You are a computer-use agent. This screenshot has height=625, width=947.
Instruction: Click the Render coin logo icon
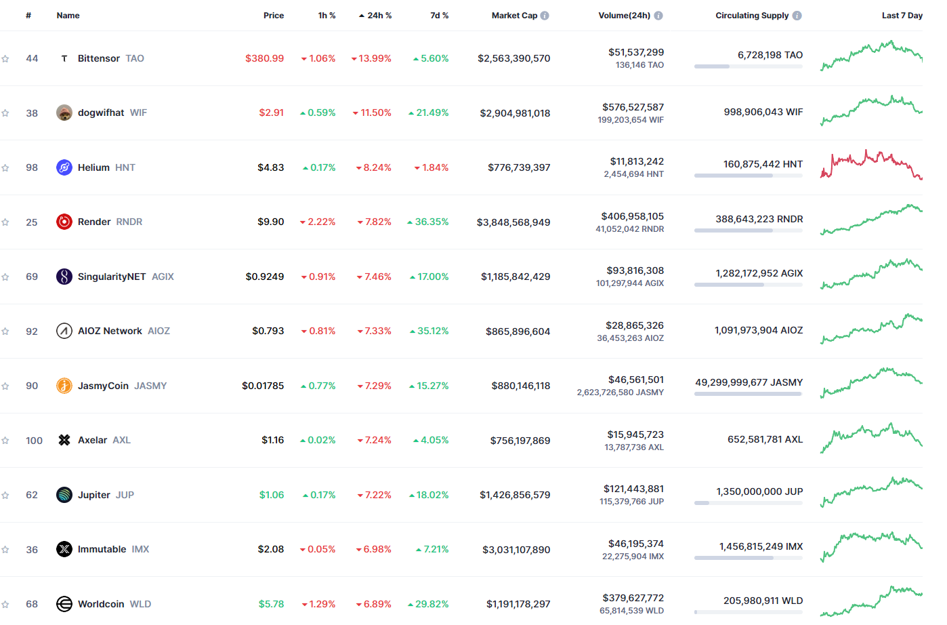pos(64,222)
